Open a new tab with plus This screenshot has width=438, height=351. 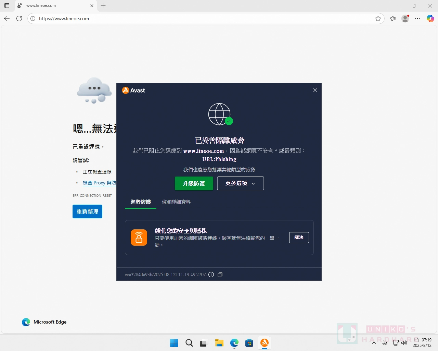[103, 5]
